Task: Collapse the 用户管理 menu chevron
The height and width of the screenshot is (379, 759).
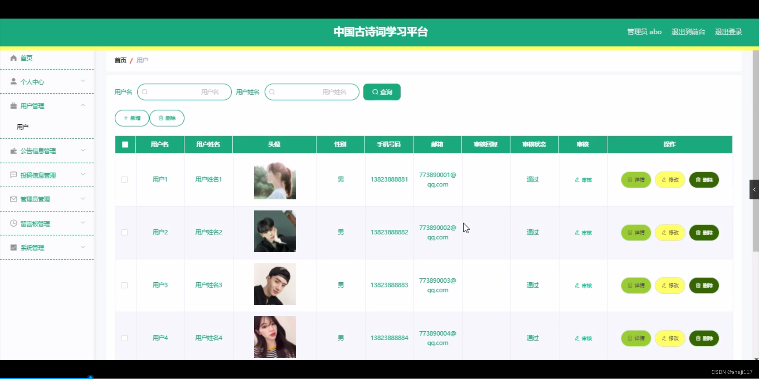Action: click(83, 105)
